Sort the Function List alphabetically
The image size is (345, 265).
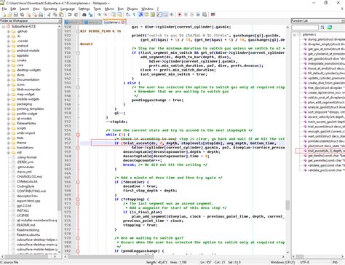[x=322, y=27]
